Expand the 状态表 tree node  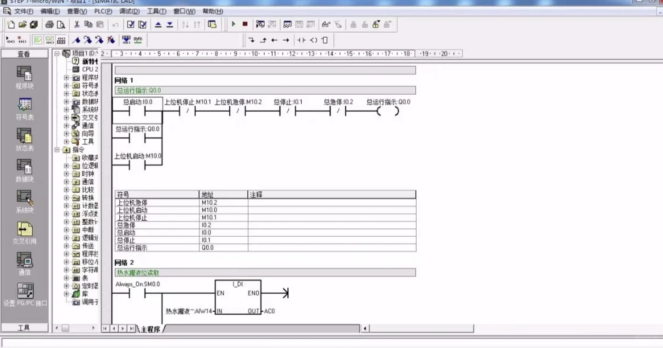click(66, 93)
